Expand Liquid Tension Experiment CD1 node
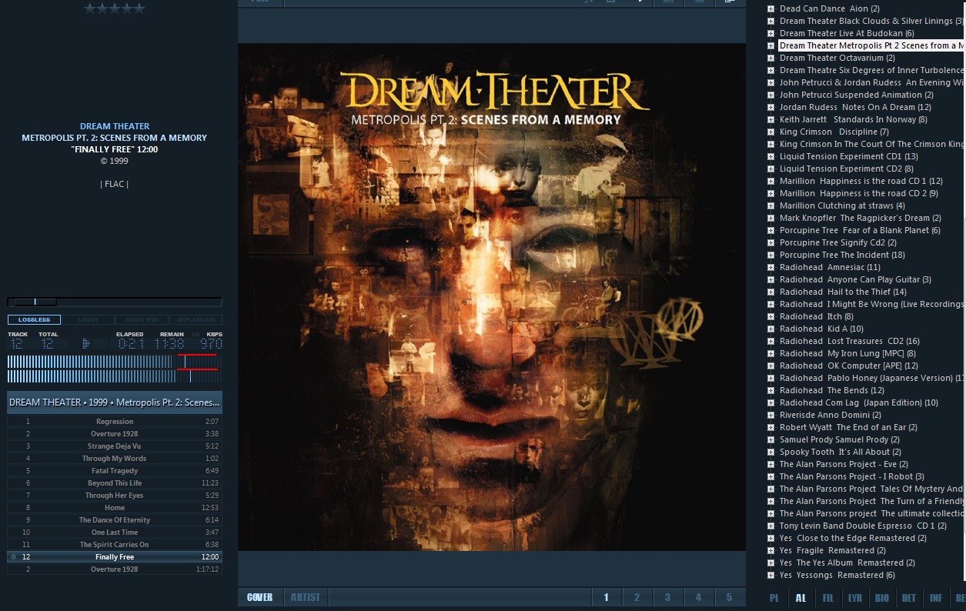 [x=770, y=156]
